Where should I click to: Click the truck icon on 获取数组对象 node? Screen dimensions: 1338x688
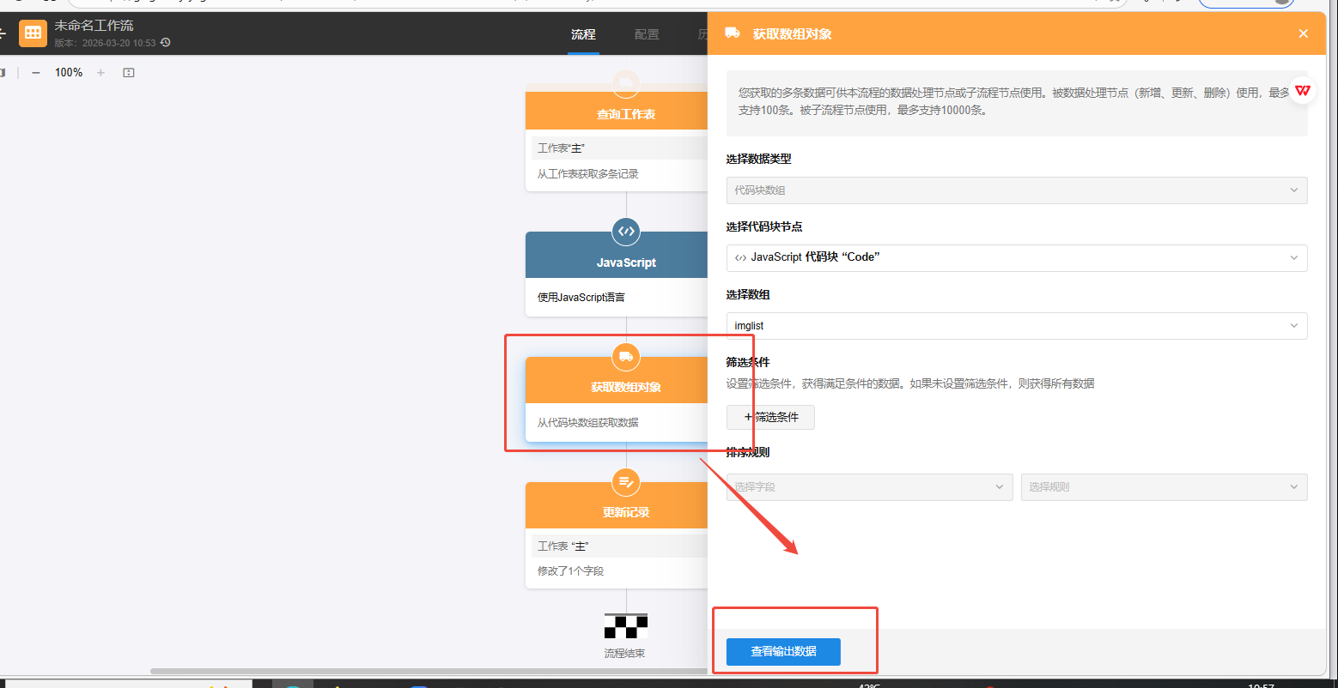tap(626, 356)
